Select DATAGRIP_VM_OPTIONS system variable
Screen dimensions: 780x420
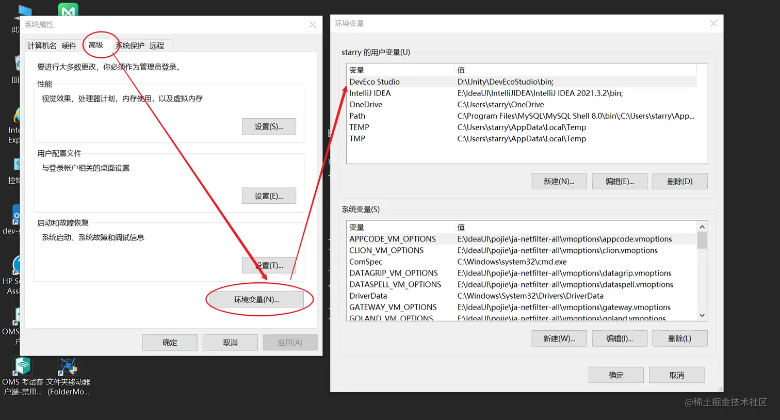click(522, 273)
